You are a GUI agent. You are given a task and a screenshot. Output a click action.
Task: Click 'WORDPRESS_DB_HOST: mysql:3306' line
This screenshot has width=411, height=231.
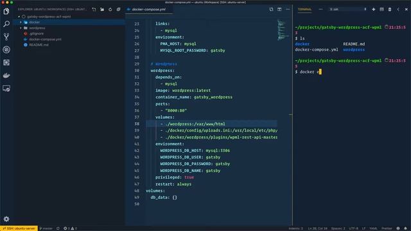195,151
